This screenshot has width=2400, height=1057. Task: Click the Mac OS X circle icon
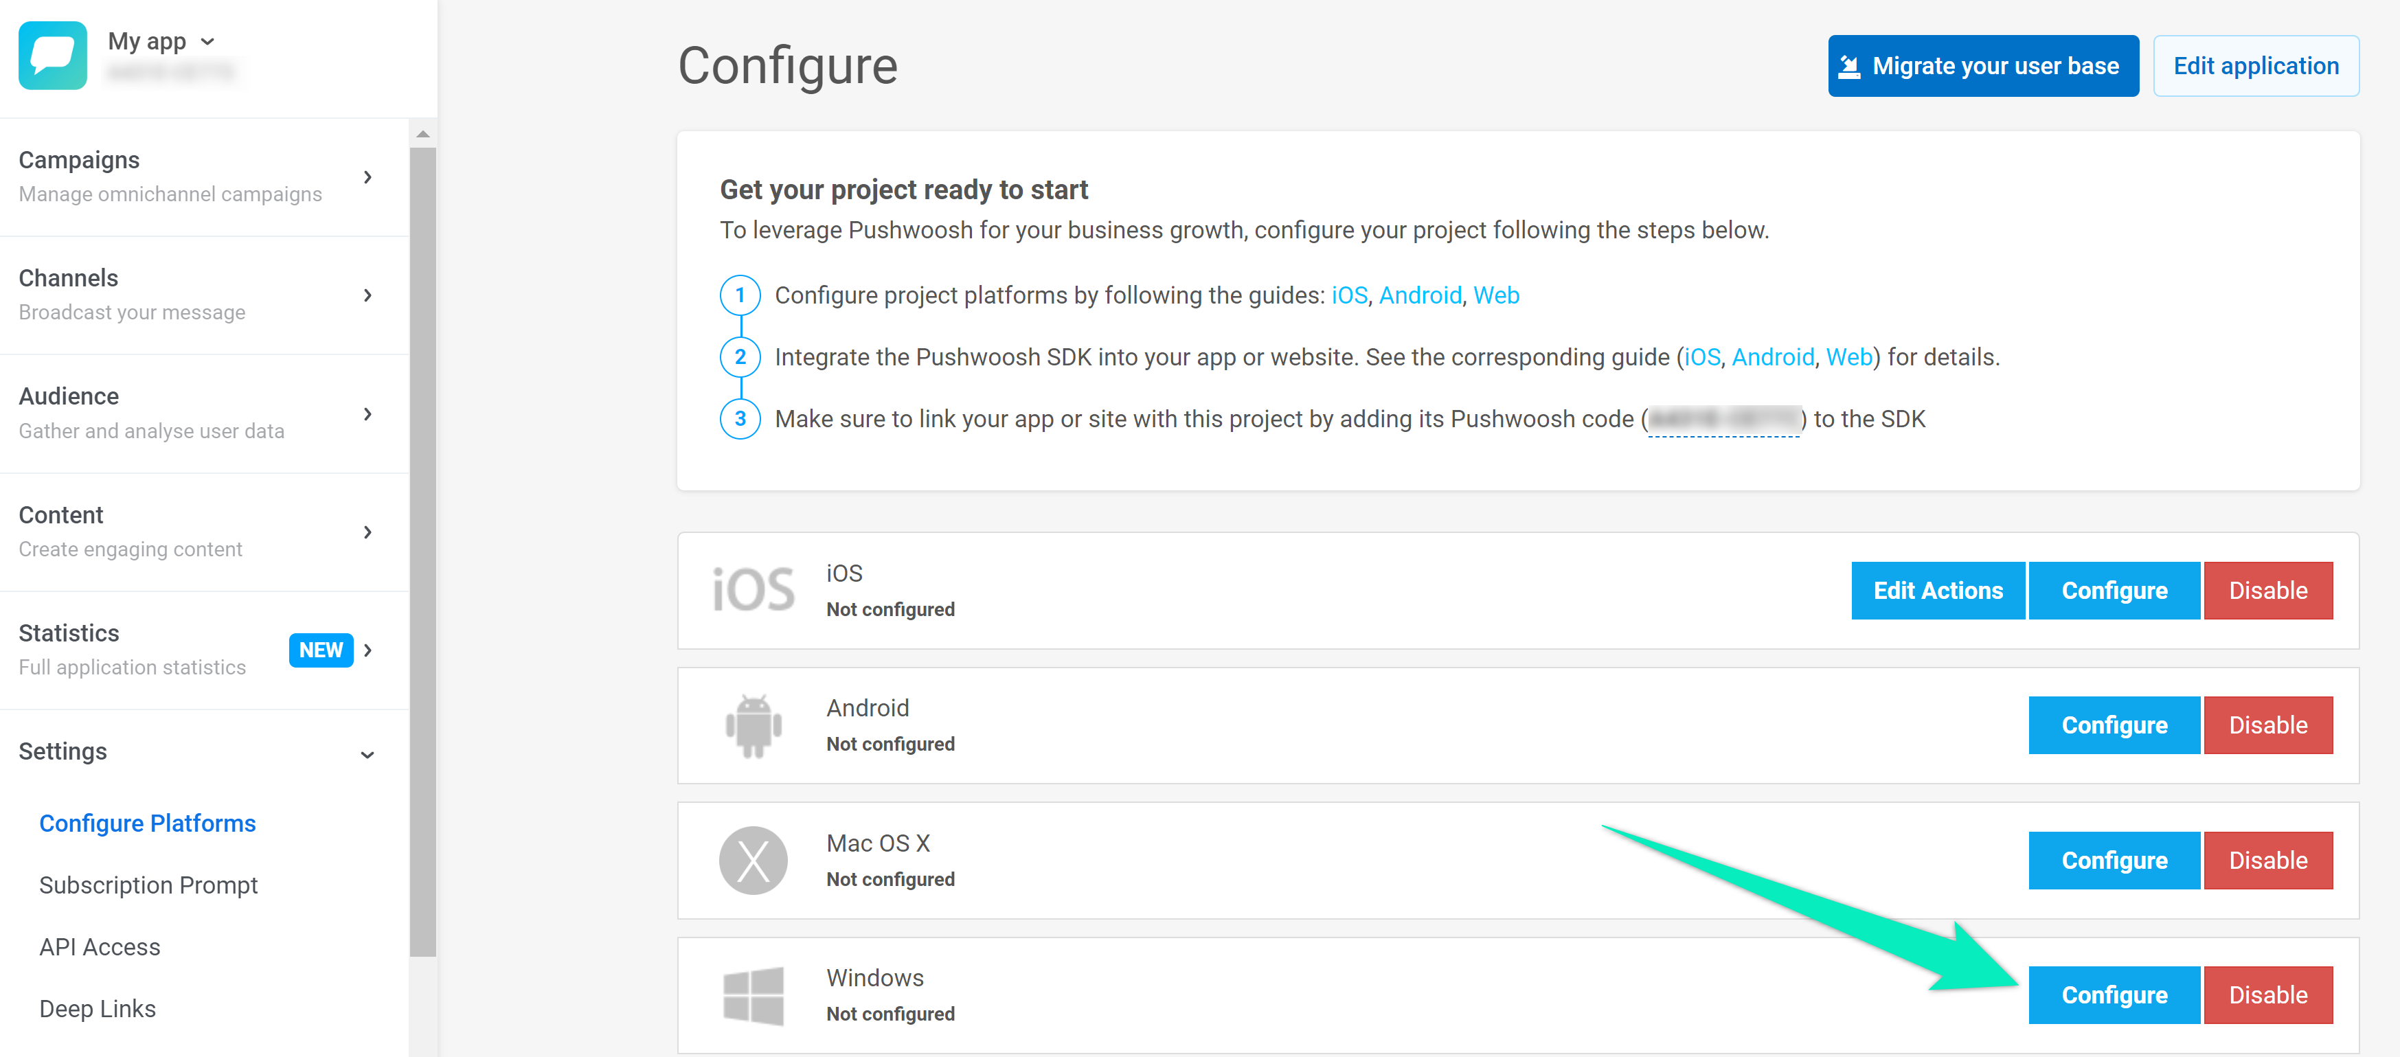pyautogui.click(x=753, y=860)
